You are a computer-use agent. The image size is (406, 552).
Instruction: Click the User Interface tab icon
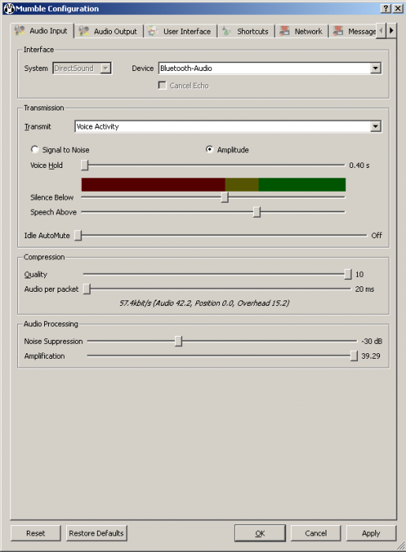click(x=152, y=31)
